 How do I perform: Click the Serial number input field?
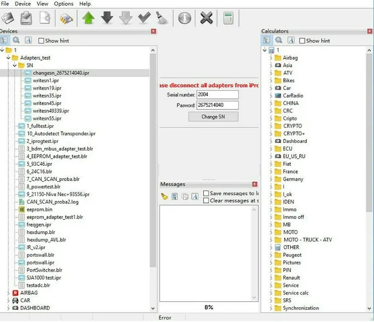coord(217,94)
